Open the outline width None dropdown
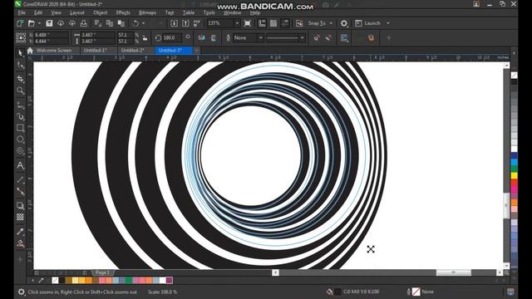Viewport: 532px width, 299px height. (x=260, y=37)
